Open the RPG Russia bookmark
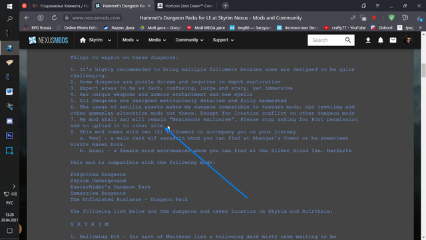The width and height of the screenshot is (426, 240). click(37, 28)
